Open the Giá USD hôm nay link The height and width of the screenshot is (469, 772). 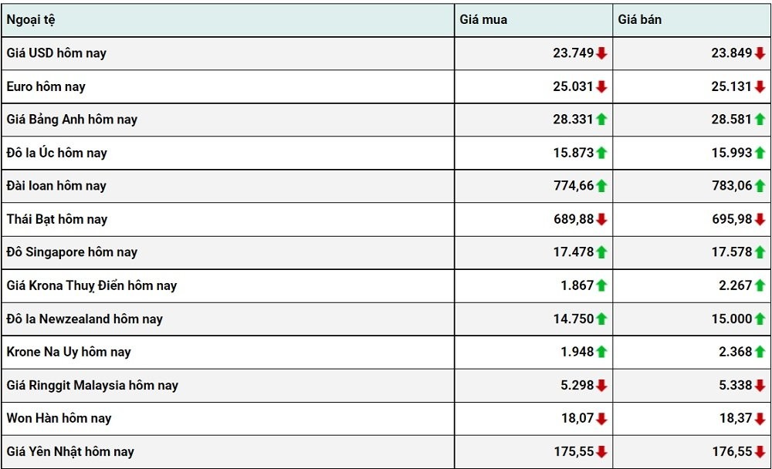click(56, 53)
